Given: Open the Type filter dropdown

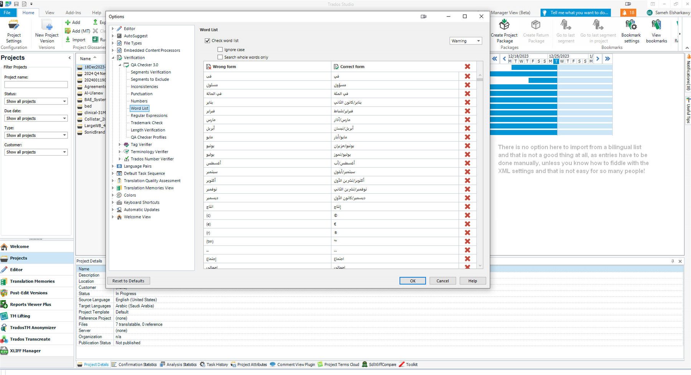Looking at the screenshot, I should tap(36, 135).
